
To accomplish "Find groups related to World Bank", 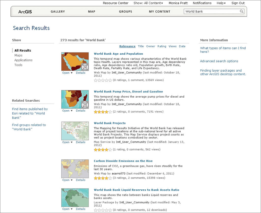I will point(29,127).
